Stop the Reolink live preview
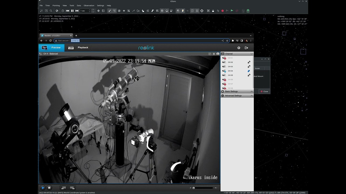The image size is (346, 194). tap(49, 188)
